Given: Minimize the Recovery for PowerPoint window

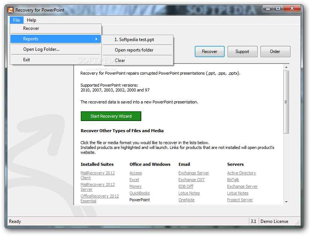Looking at the screenshot, I should tap(268, 9).
